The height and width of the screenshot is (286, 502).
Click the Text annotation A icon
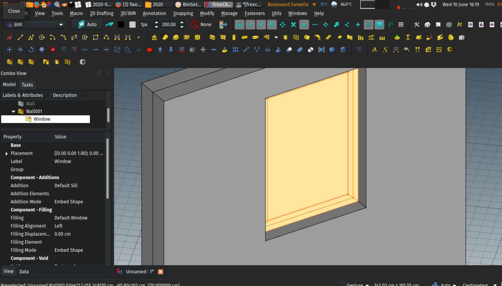click(374, 49)
